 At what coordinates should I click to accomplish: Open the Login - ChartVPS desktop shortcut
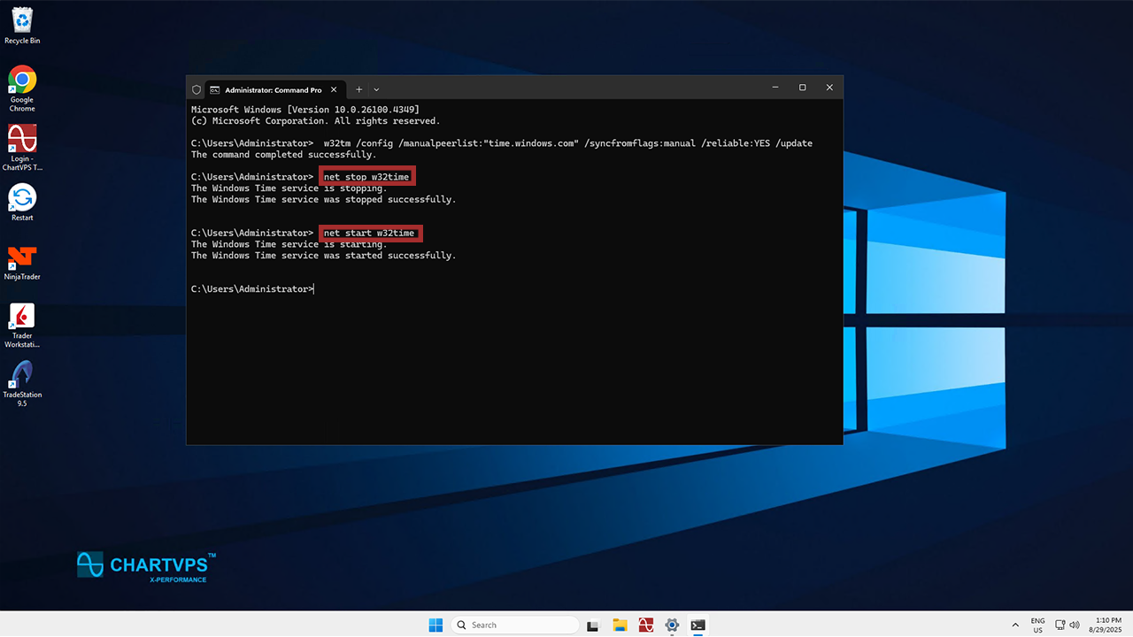[22, 140]
